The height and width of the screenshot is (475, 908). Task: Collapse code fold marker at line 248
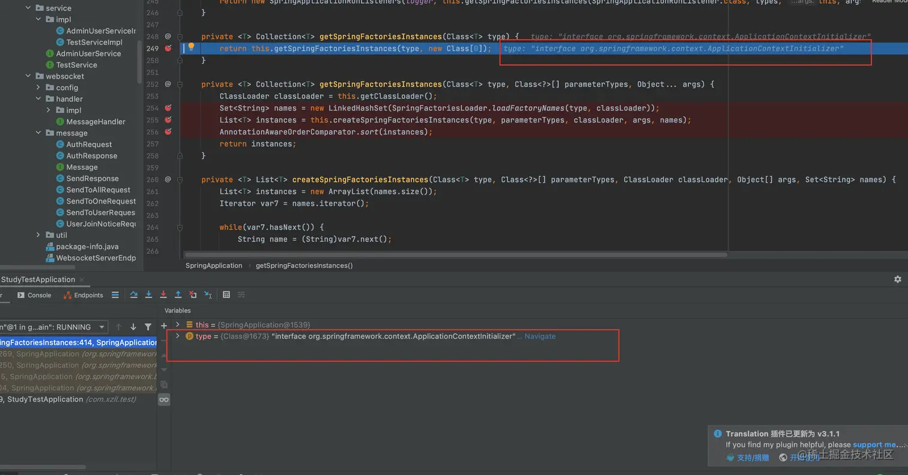point(180,37)
